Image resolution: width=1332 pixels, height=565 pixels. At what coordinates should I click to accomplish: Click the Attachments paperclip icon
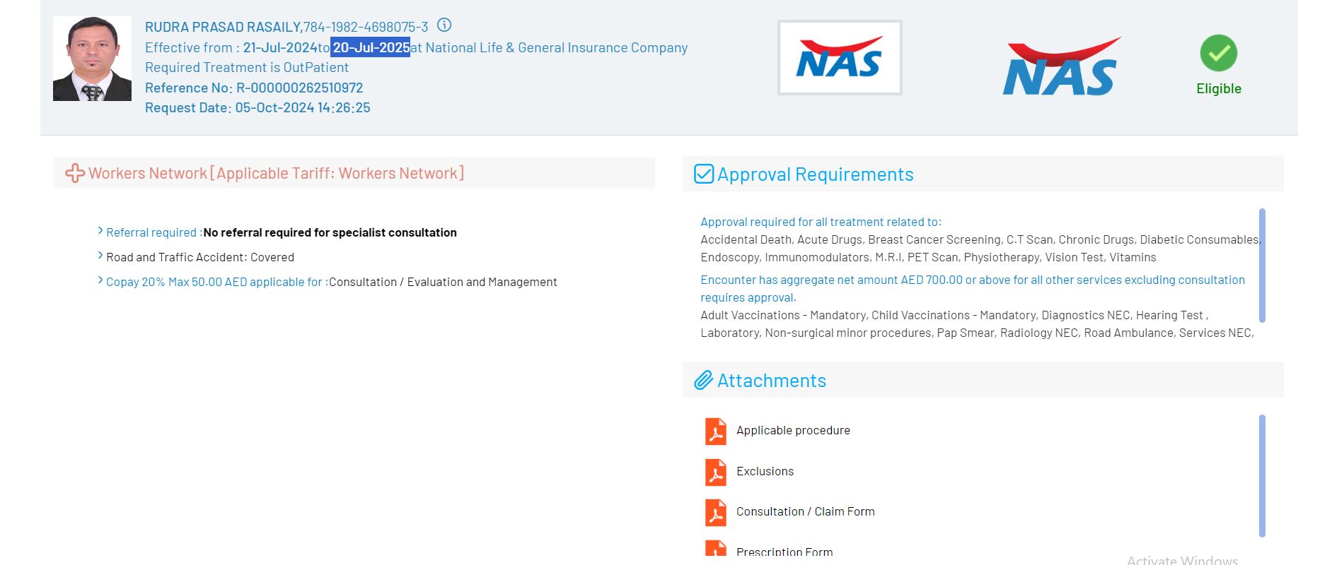[x=703, y=381]
